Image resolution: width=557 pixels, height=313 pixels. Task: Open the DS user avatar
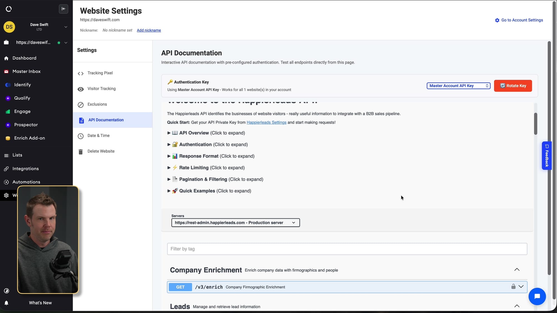(x=9, y=27)
